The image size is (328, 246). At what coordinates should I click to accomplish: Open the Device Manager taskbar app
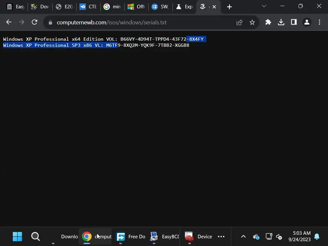click(x=199, y=237)
